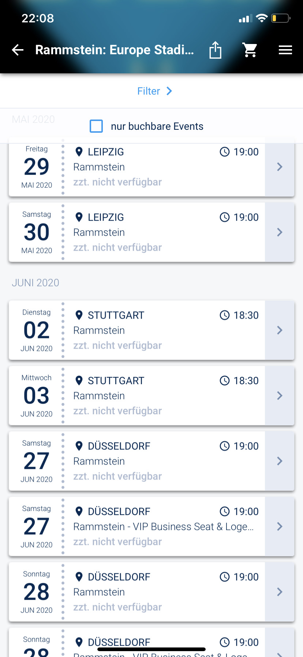Tap the back arrow icon
The image size is (303, 657).
pos(18,50)
